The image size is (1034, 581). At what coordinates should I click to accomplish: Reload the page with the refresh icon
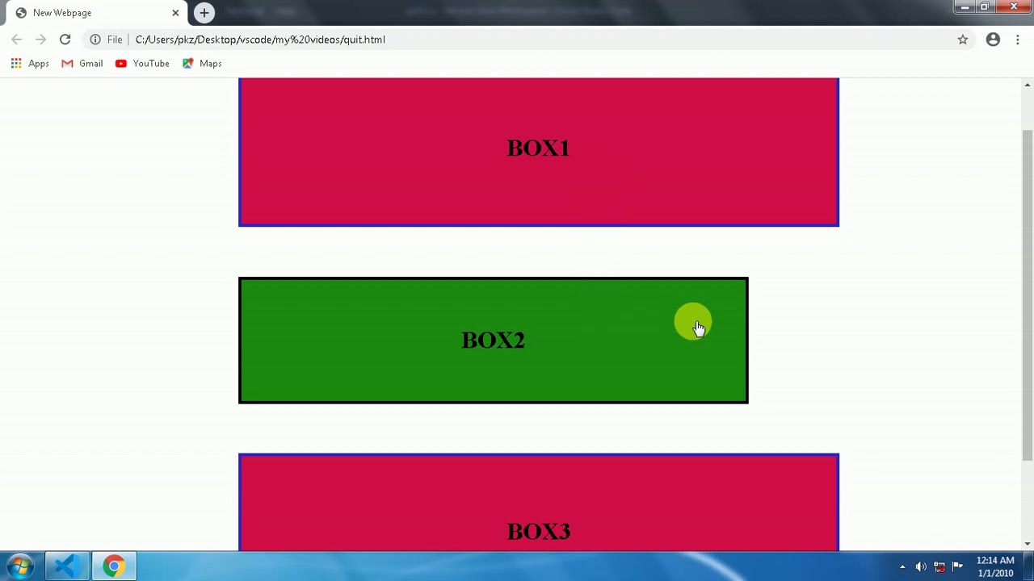coord(65,39)
